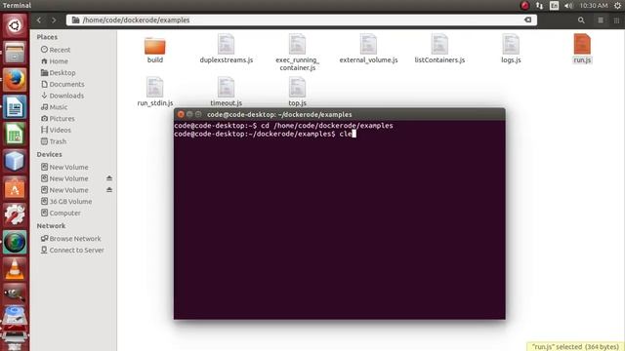The width and height of the screenshot is (625, 351).
Task: Go back in file manager
Action: click(39, 19)
